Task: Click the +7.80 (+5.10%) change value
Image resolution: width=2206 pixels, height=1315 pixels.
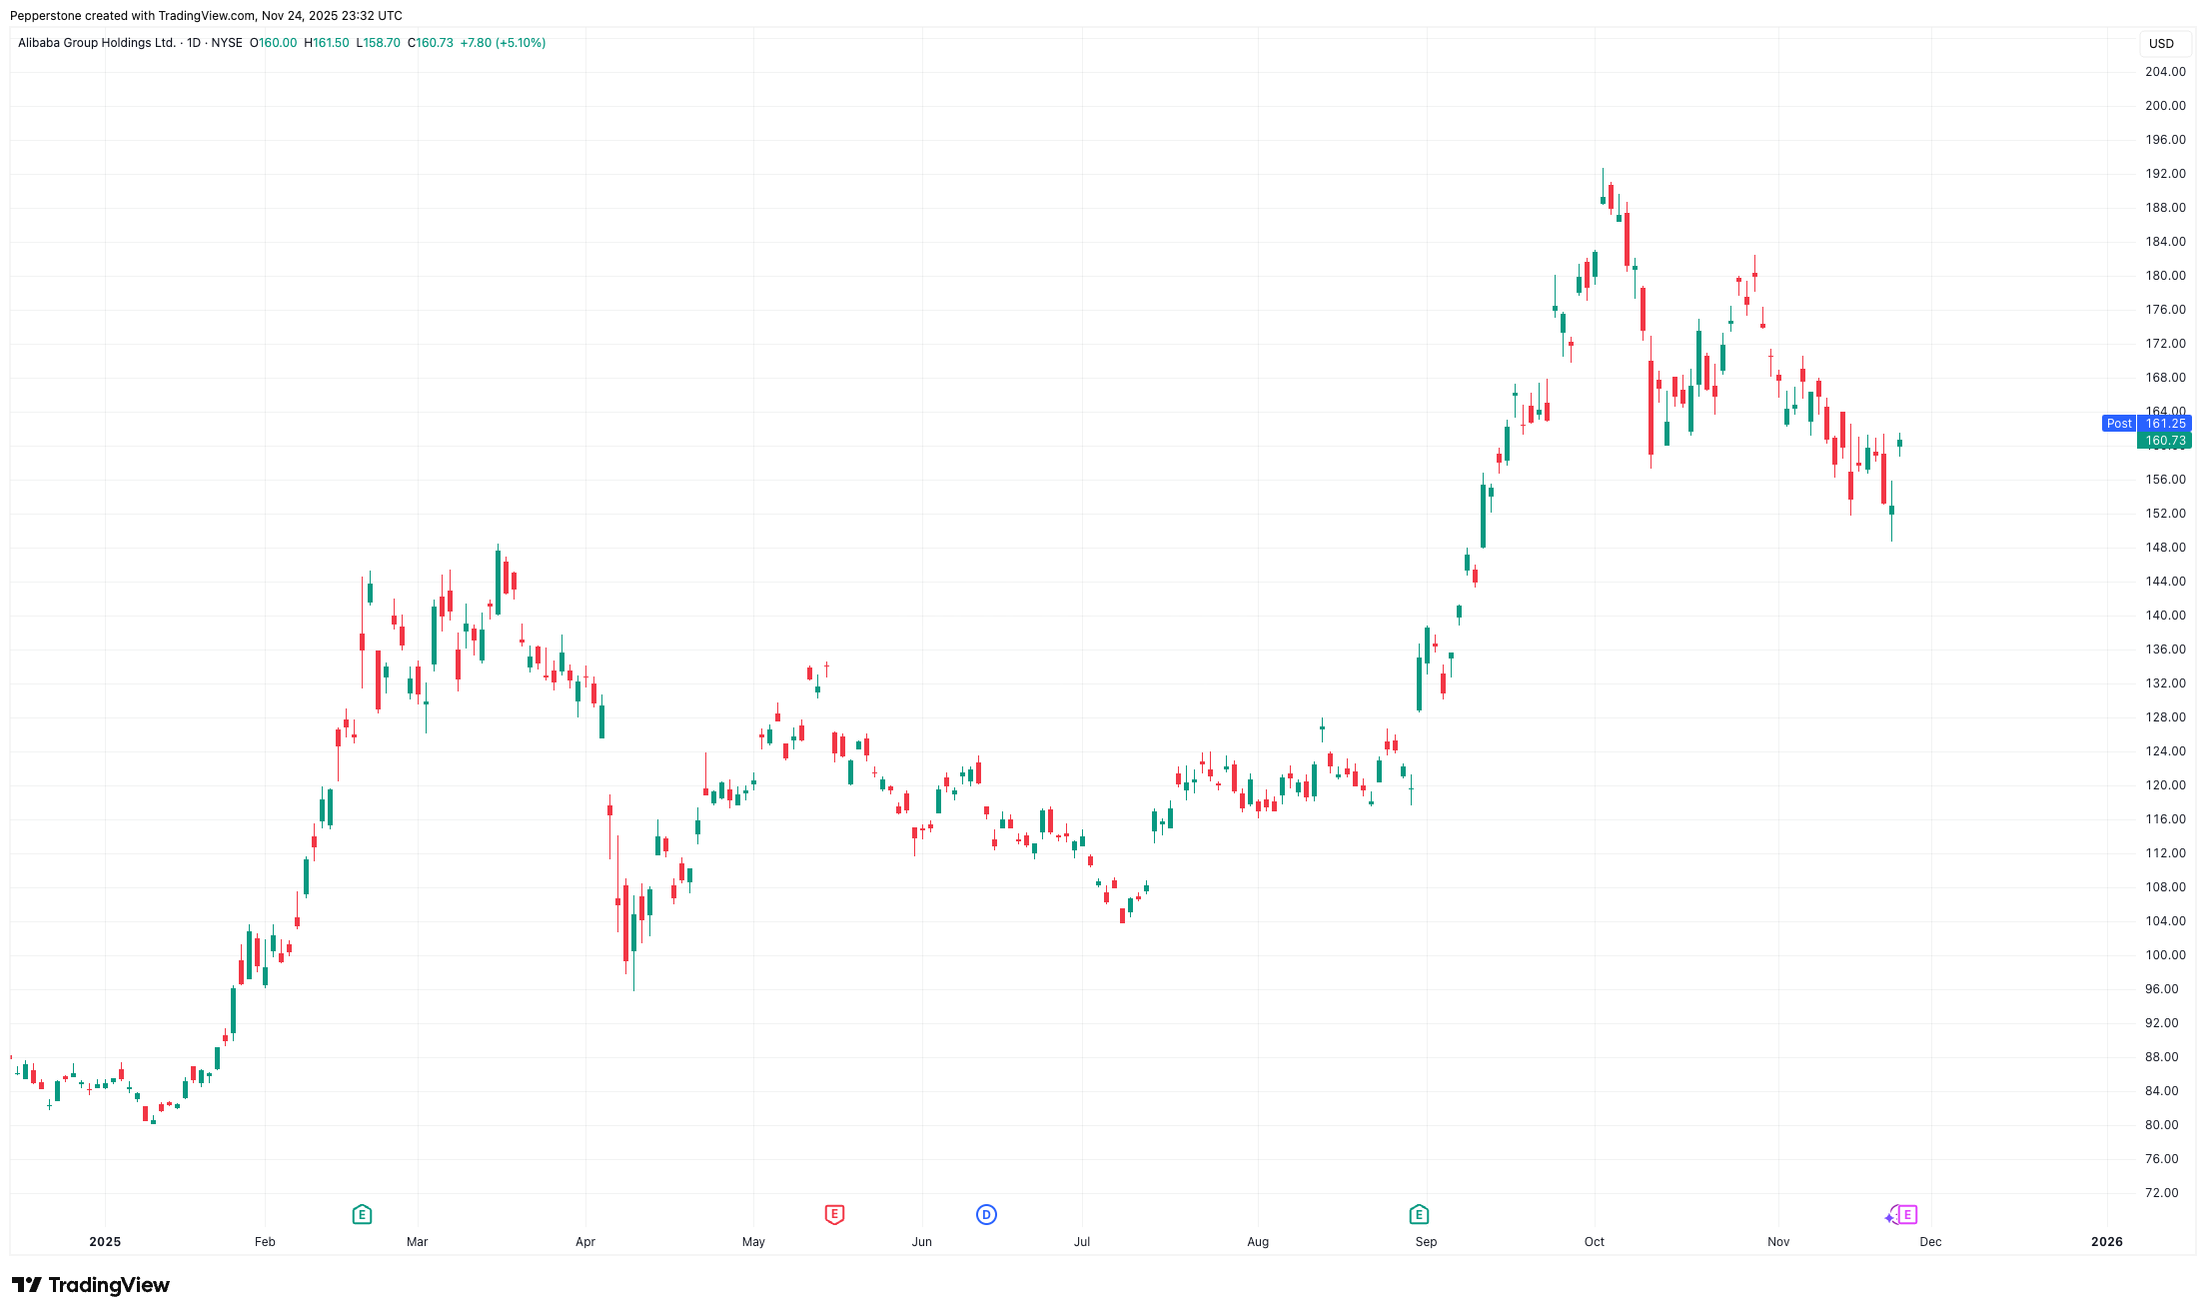Action: 503,43
